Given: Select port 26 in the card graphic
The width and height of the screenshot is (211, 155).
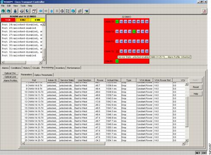Looking at the screenshot, I should point(121,51).
